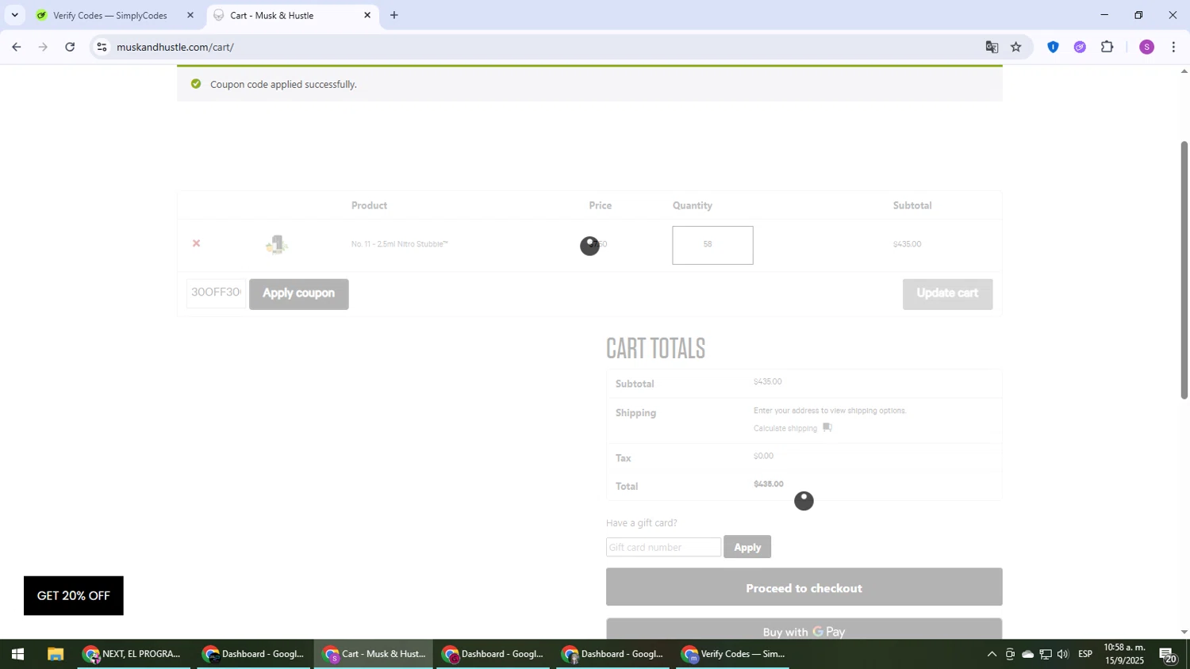Viewport: 1190px width, 669px height.
Task: Apply the gift card
Action: click(747, 547)
